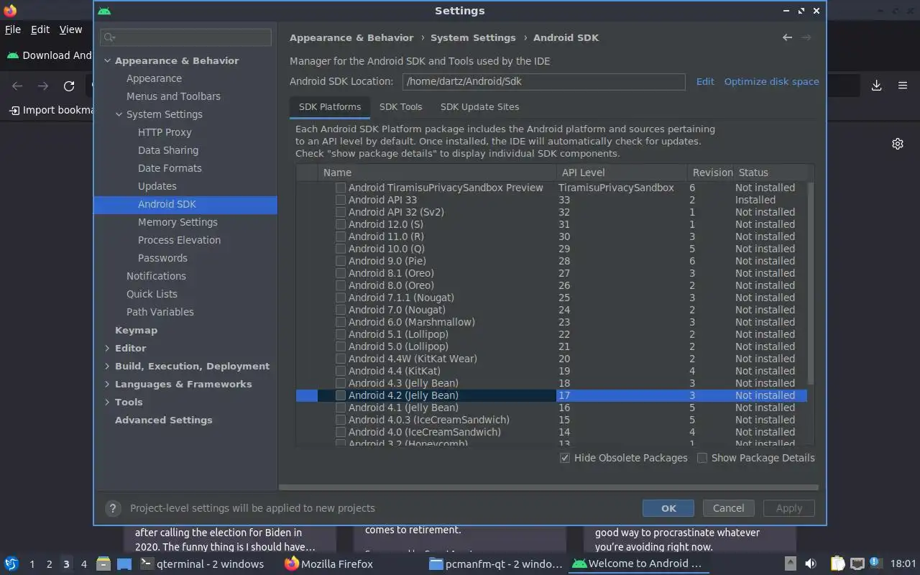
Task: Click OK to confirm settings
Action: (668, 508)
